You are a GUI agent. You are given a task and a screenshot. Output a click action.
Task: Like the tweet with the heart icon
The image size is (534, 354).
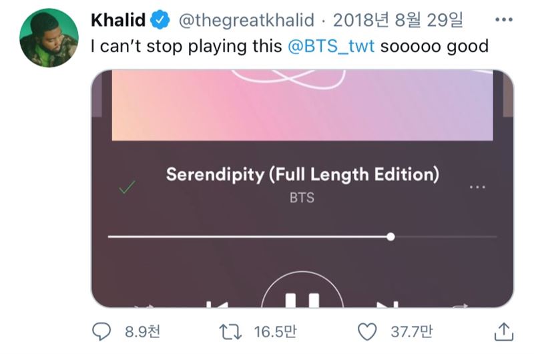[367, 331]
